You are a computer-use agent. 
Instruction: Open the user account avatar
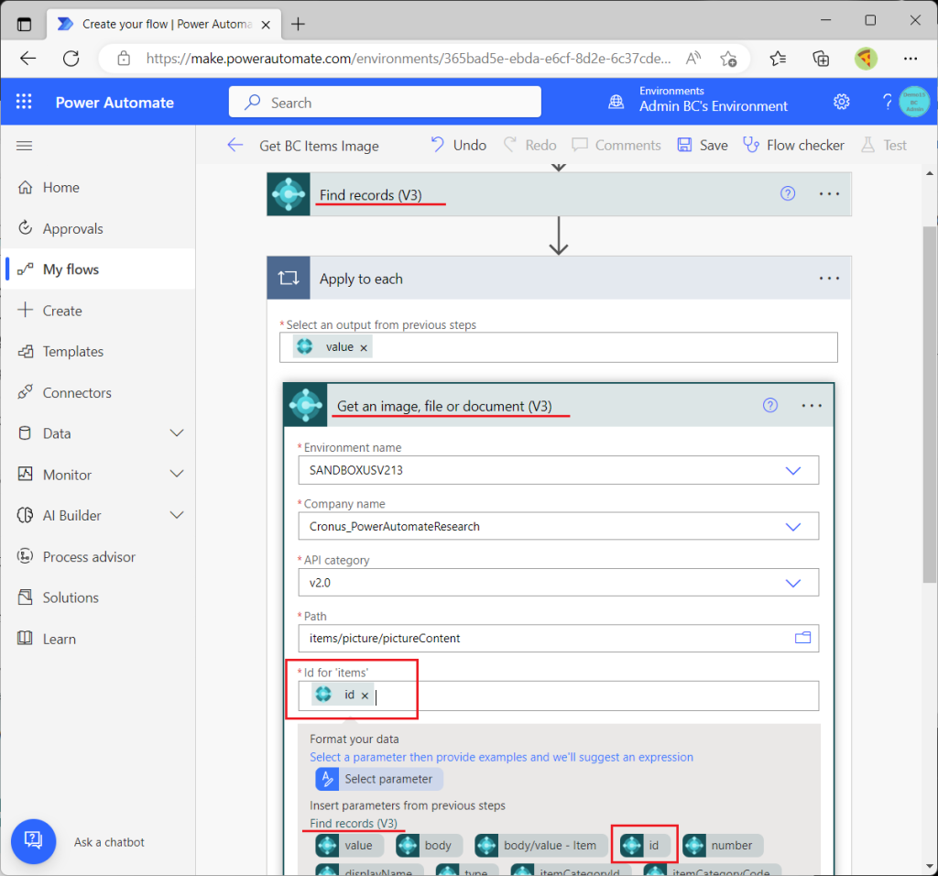pos(914,102)
